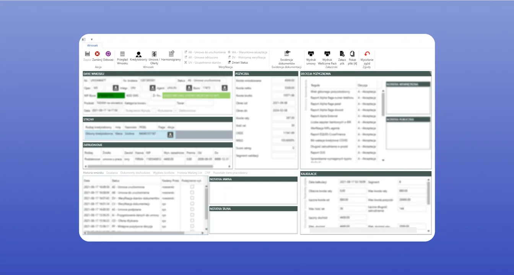Click person icon next to Oper. field
The image size is (514, 275).
tap(115, 88)
